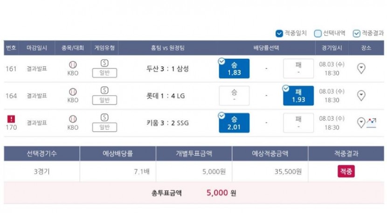Click S game type icon for match 161
387x213 pixels.
click(x=104, y=63)
